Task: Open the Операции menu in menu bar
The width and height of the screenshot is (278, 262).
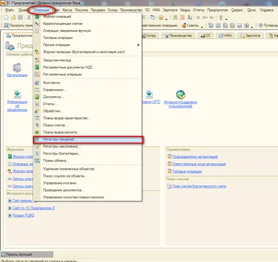Action: pyautogui.click(x=42, y=10)
